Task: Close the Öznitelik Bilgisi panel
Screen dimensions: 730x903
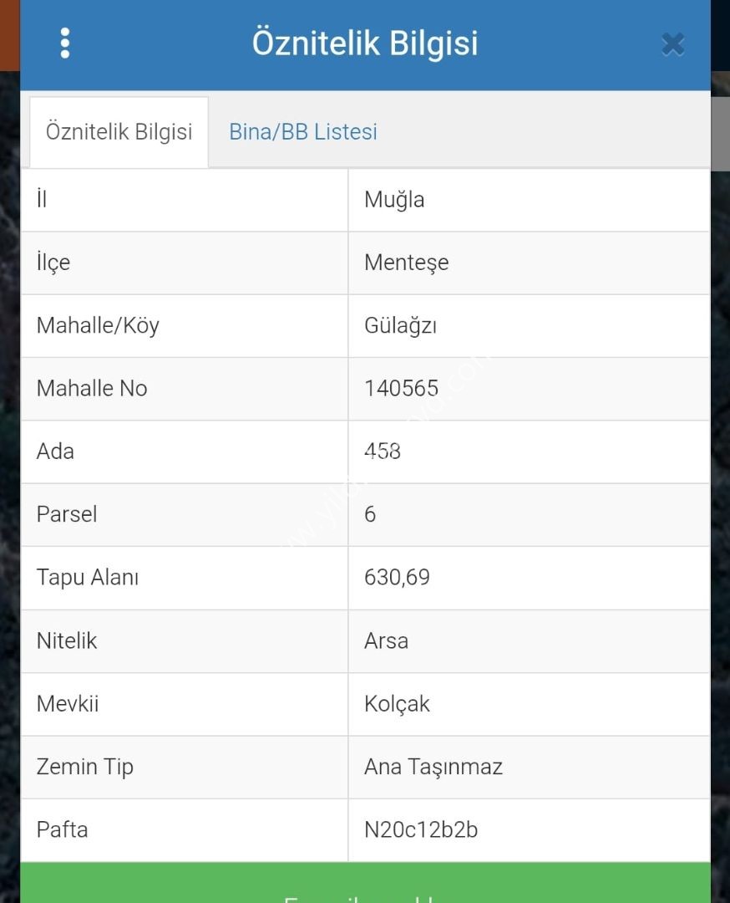Action: point(672,44)
